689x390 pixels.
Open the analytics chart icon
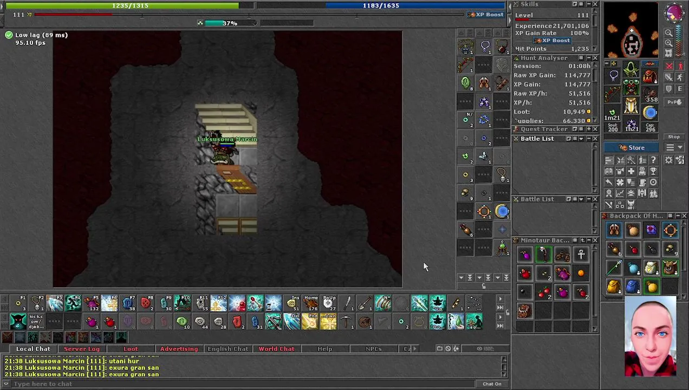coord(620,193)
